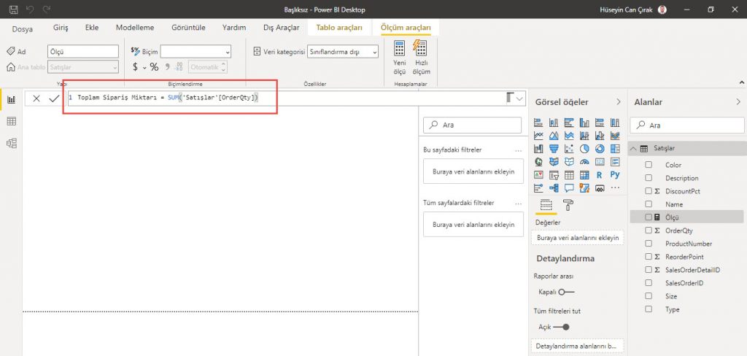Select the slicer visual
The width and height of the screenshot is (747, 356).
pyautogui.click(x=554, y=175)
